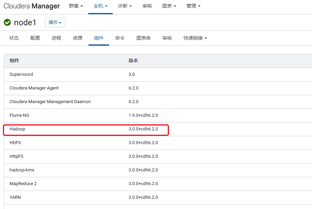
Task: View the 图表库 tab
Action: pos(144,38)
